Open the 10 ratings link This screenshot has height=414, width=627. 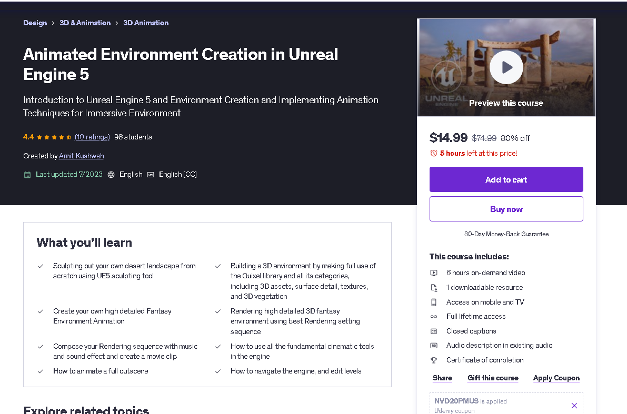pyautogui.click(x=92, y=137)
